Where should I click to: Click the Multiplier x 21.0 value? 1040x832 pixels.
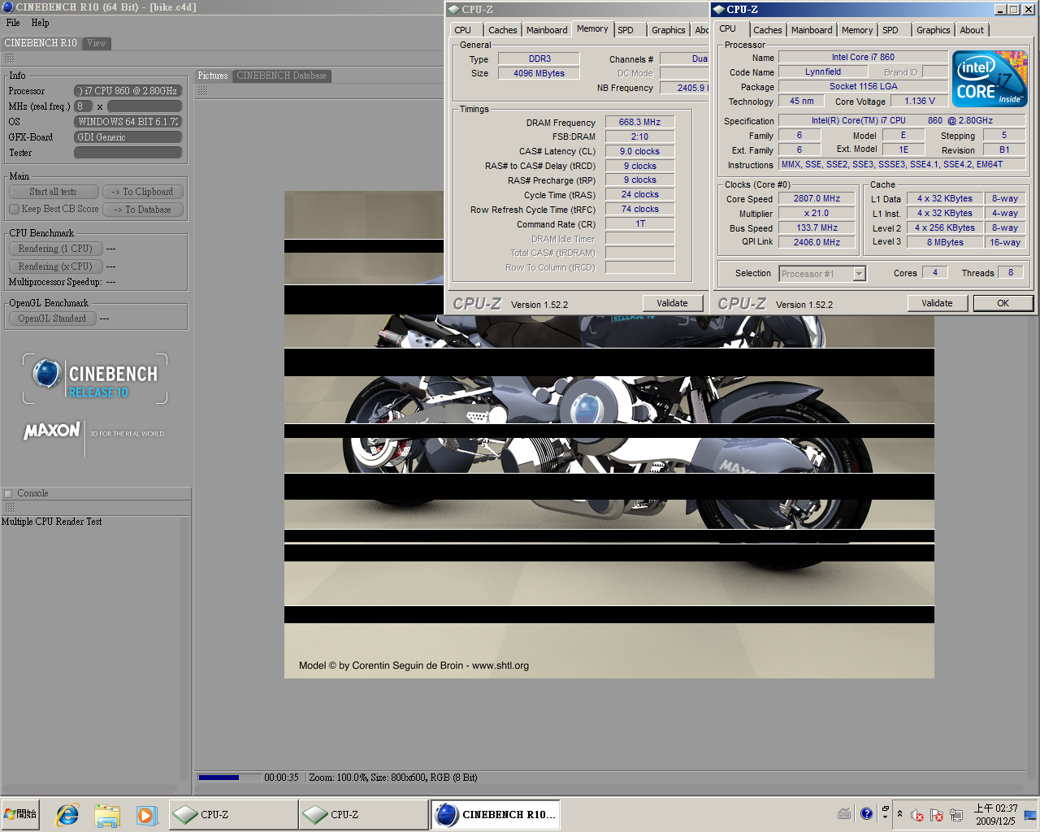[817, 213]
